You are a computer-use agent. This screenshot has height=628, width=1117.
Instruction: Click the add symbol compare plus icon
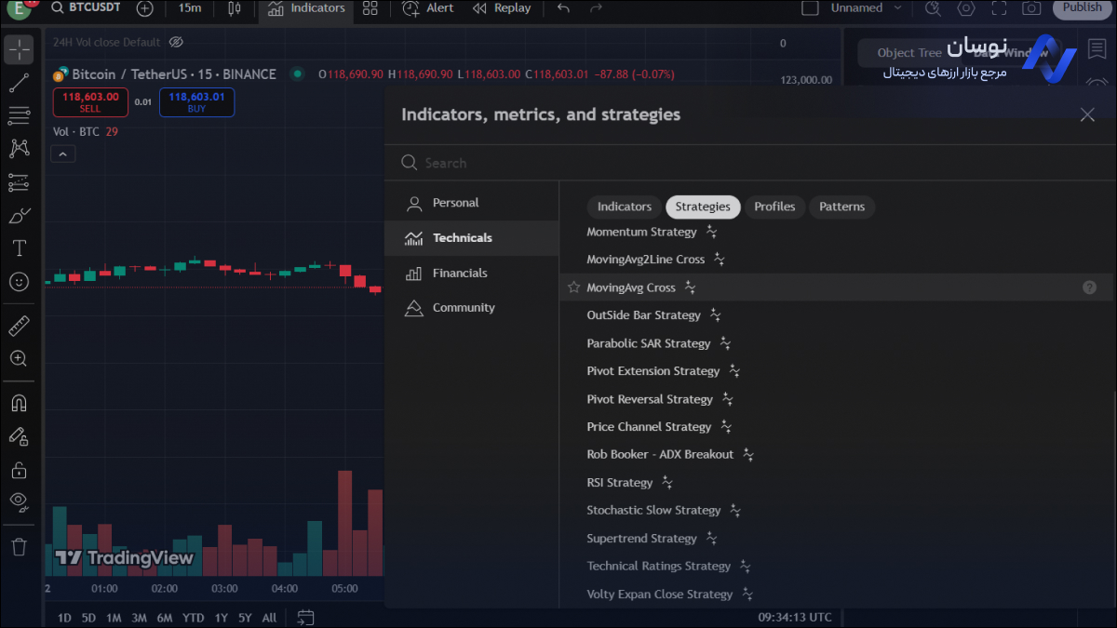coord(144,8)
